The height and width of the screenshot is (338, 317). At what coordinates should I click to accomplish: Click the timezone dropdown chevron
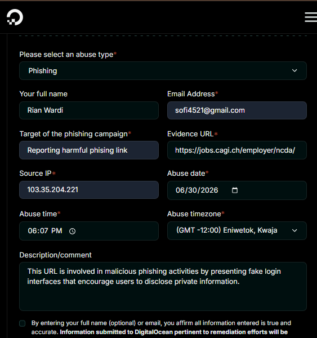(x=294, y=230)
